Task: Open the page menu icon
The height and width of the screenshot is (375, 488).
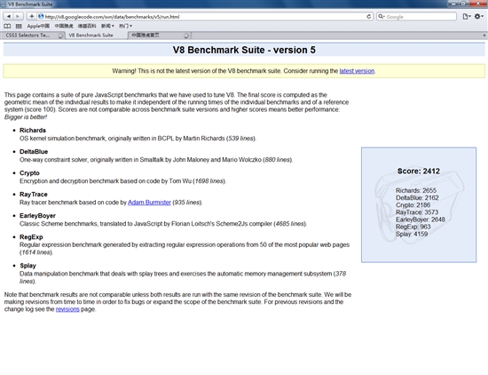Action: click(466, 17)
